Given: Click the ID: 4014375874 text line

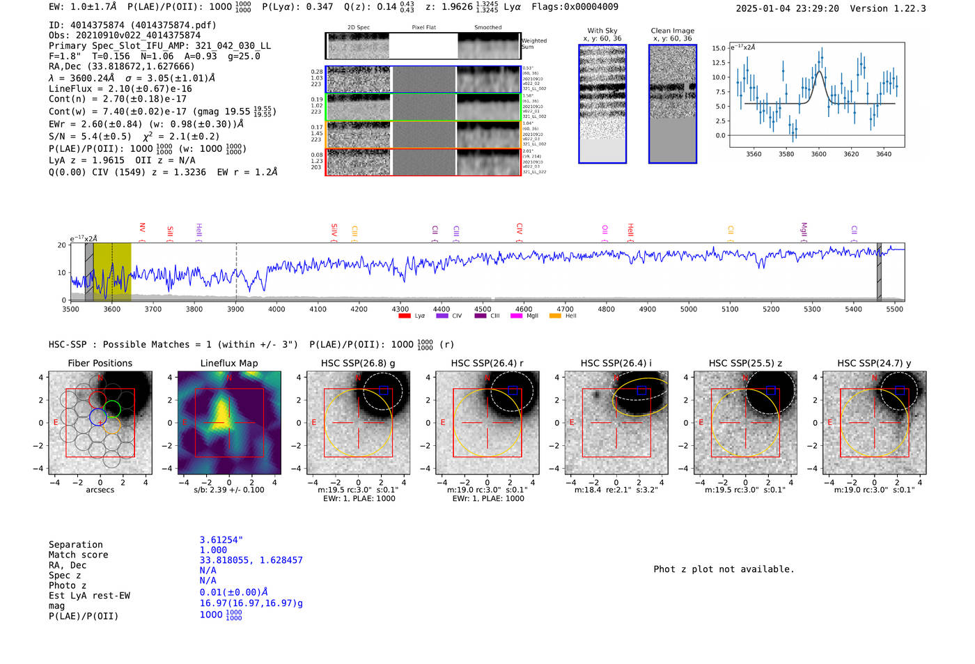Looking at the screenshot, I should [132, 25].
